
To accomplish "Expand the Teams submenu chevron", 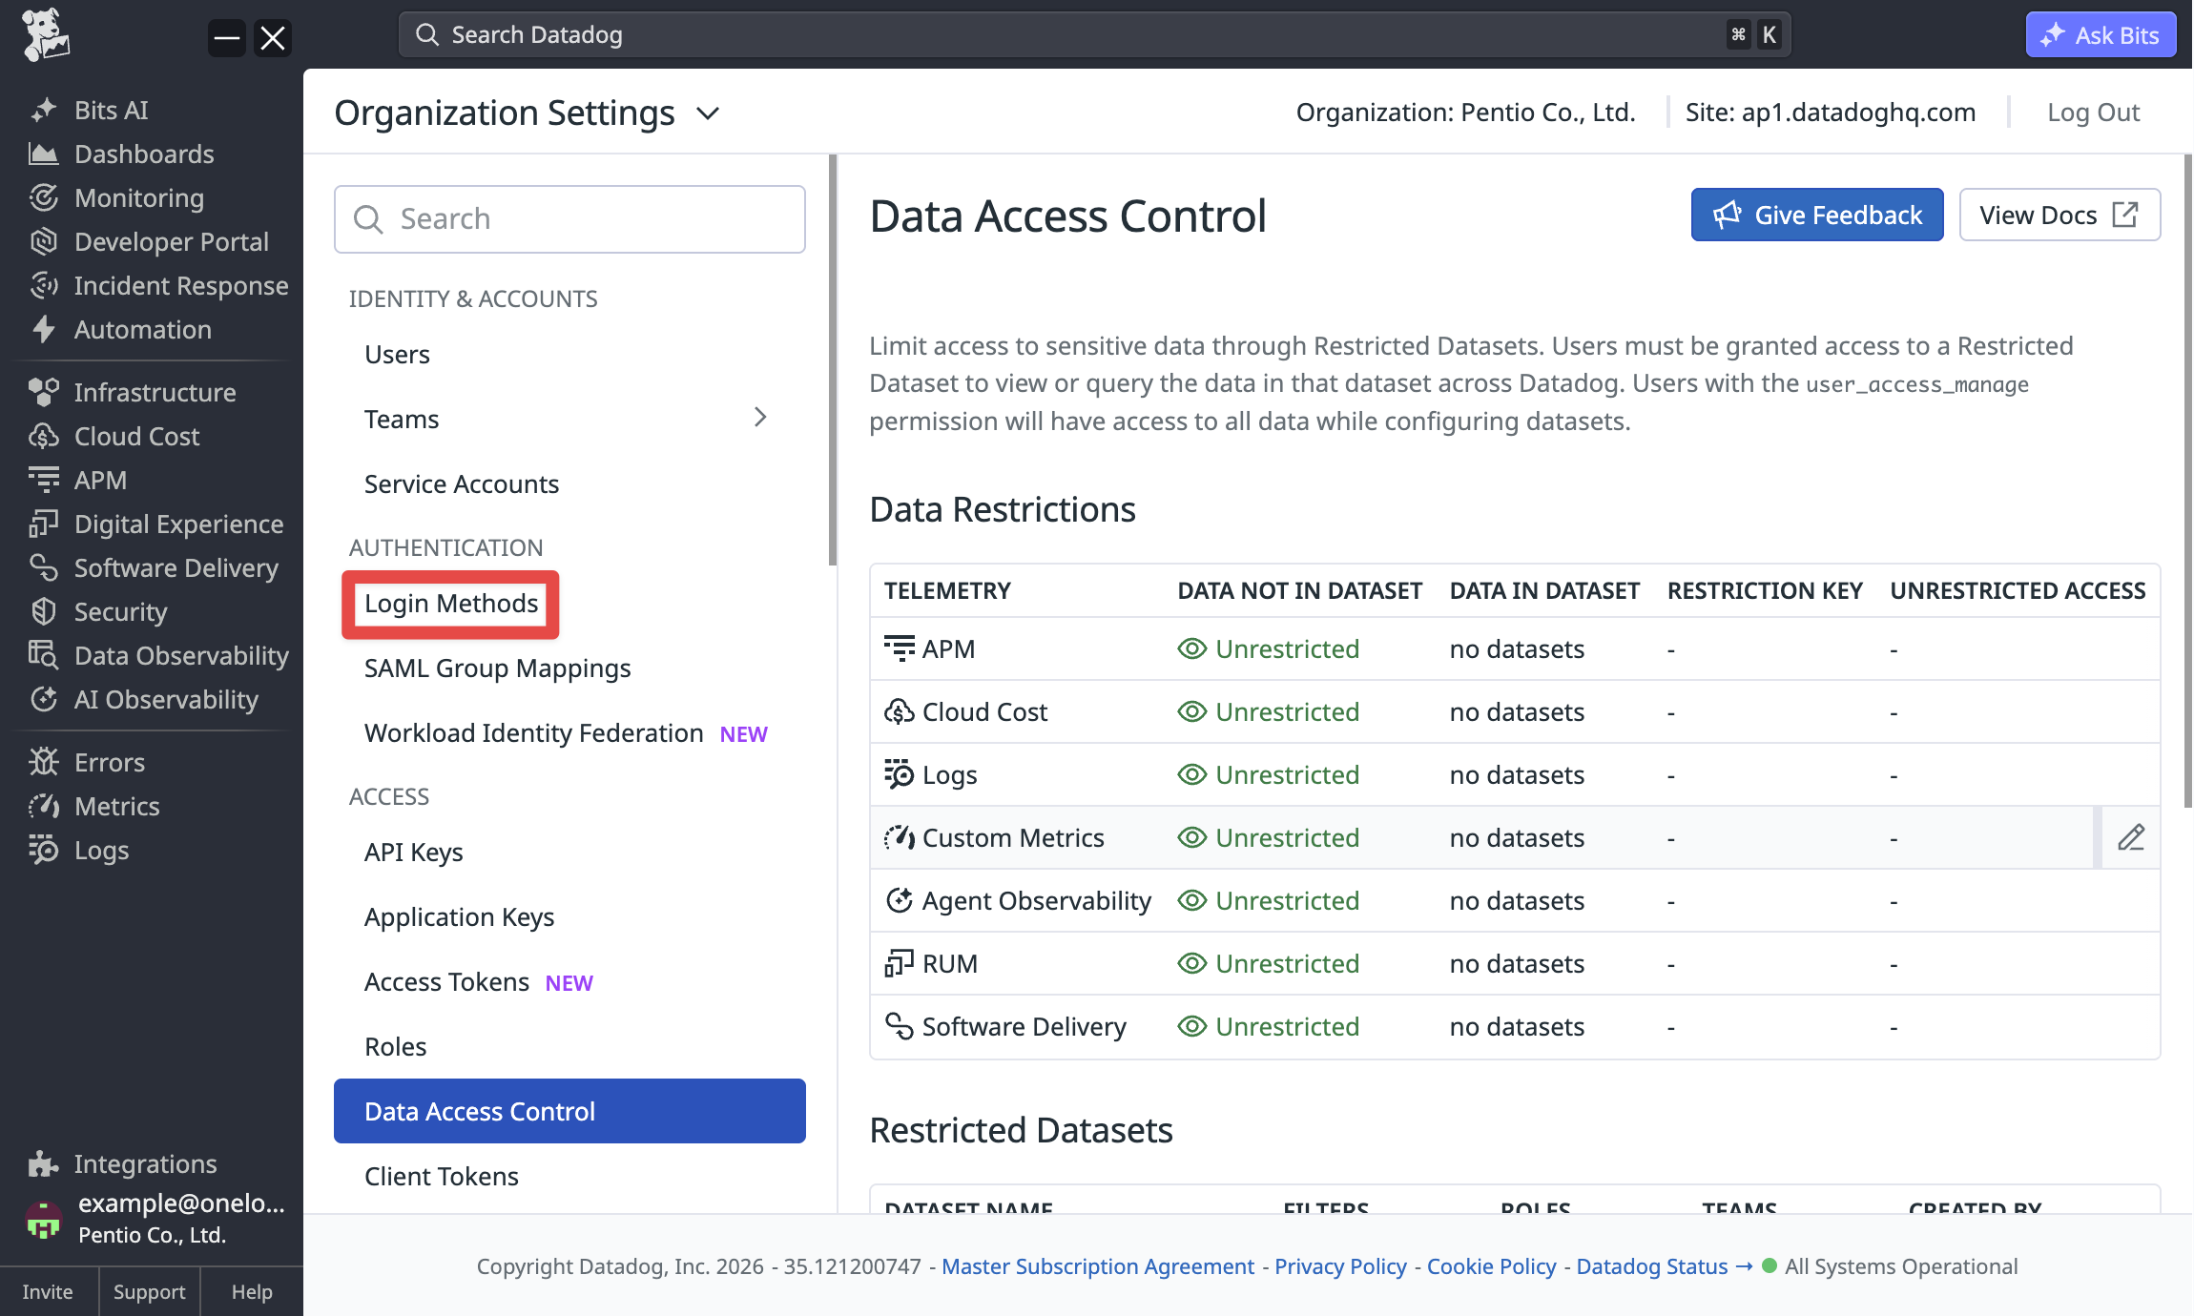I will [x=760, y=417].
